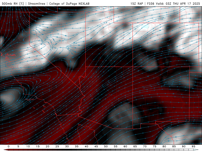Click the 95 label on the color scale
The height and width of the screenshot is (151, 202).
coord(193,146)
